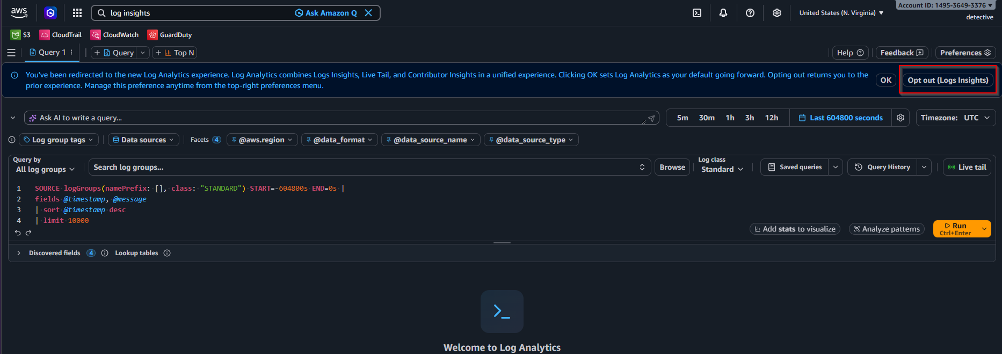The width and height of the screenshot is (1002, 354).
Task: Clear the search box with X
Action: [x=368, y=13]
